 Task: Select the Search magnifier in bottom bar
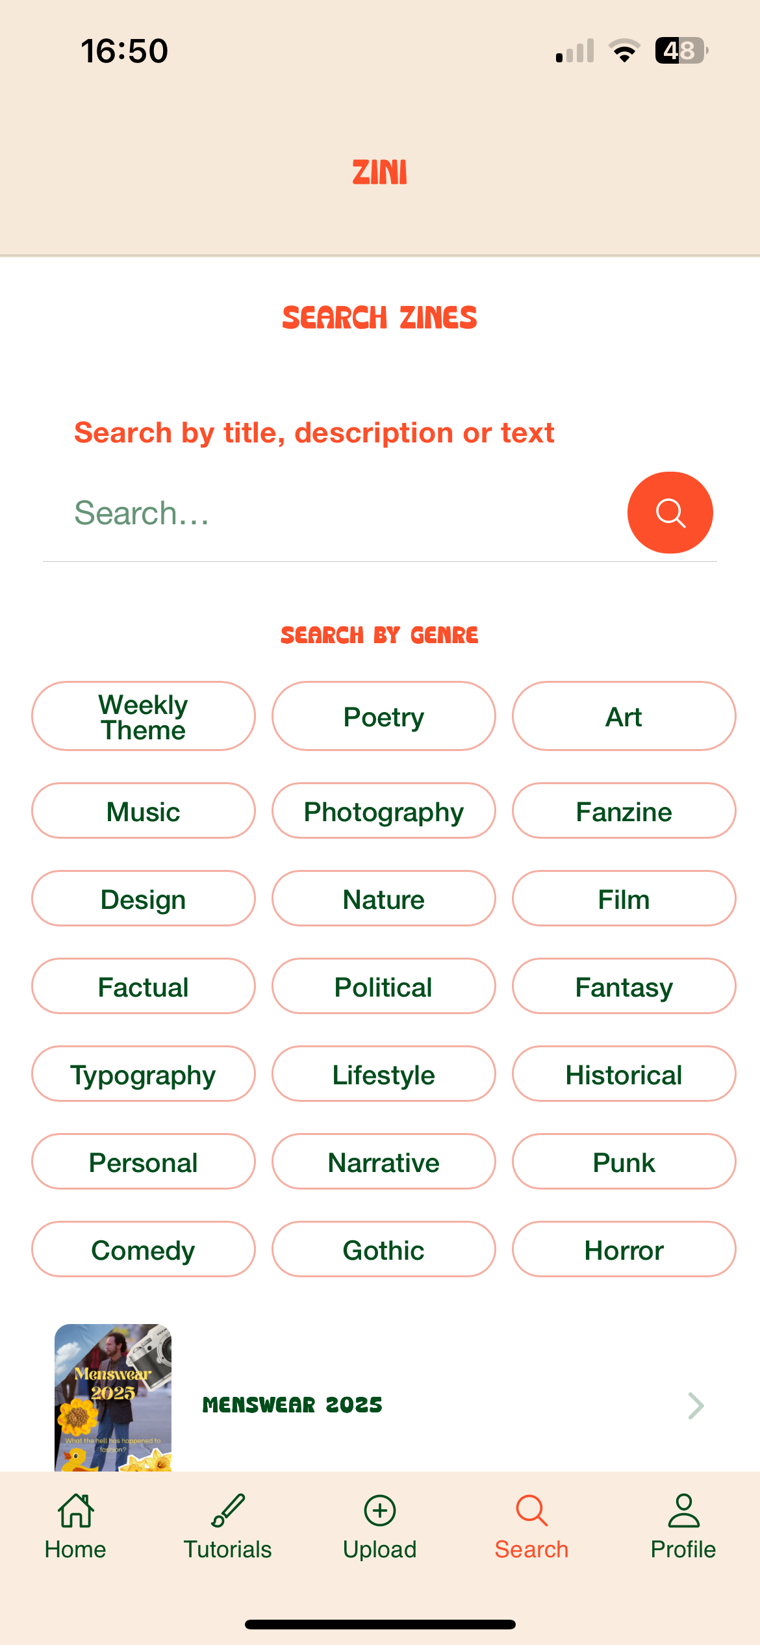[x=531, y=1511]
